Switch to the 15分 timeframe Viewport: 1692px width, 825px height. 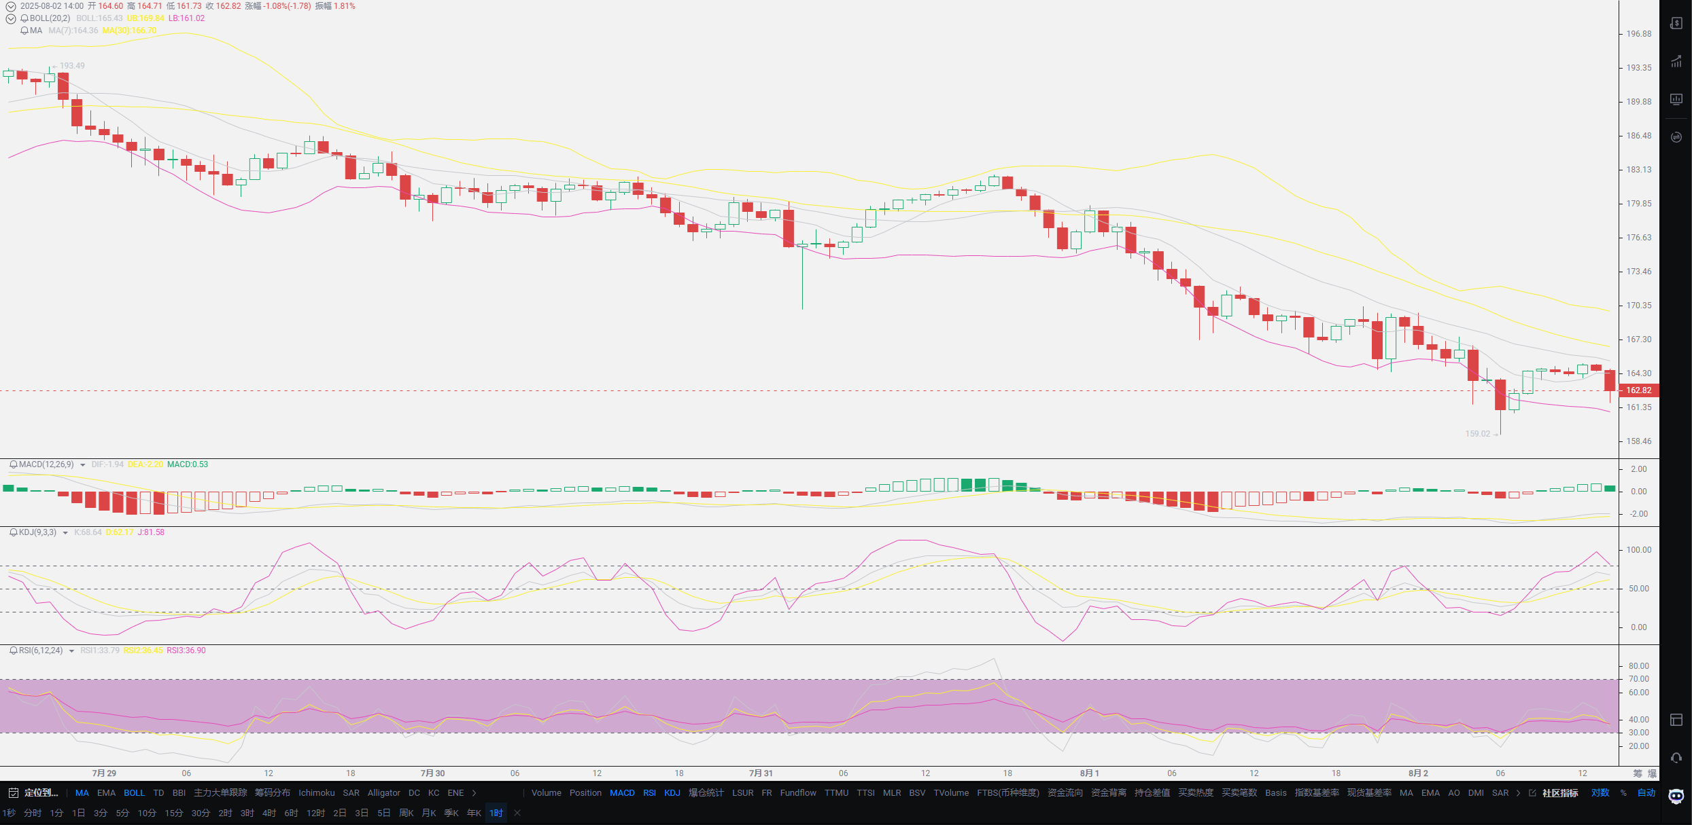[174, 813]
